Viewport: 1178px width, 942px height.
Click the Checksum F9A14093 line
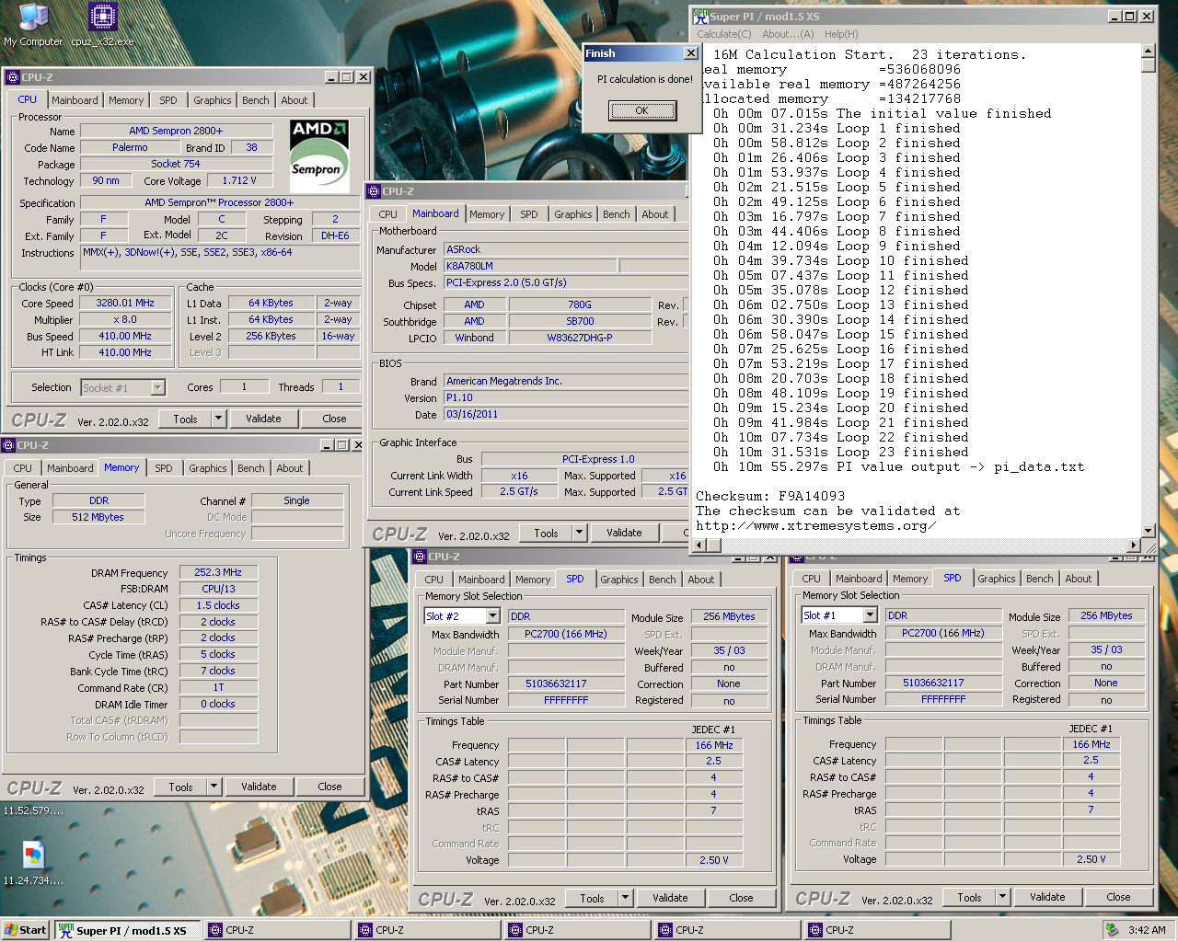point(770,496)
